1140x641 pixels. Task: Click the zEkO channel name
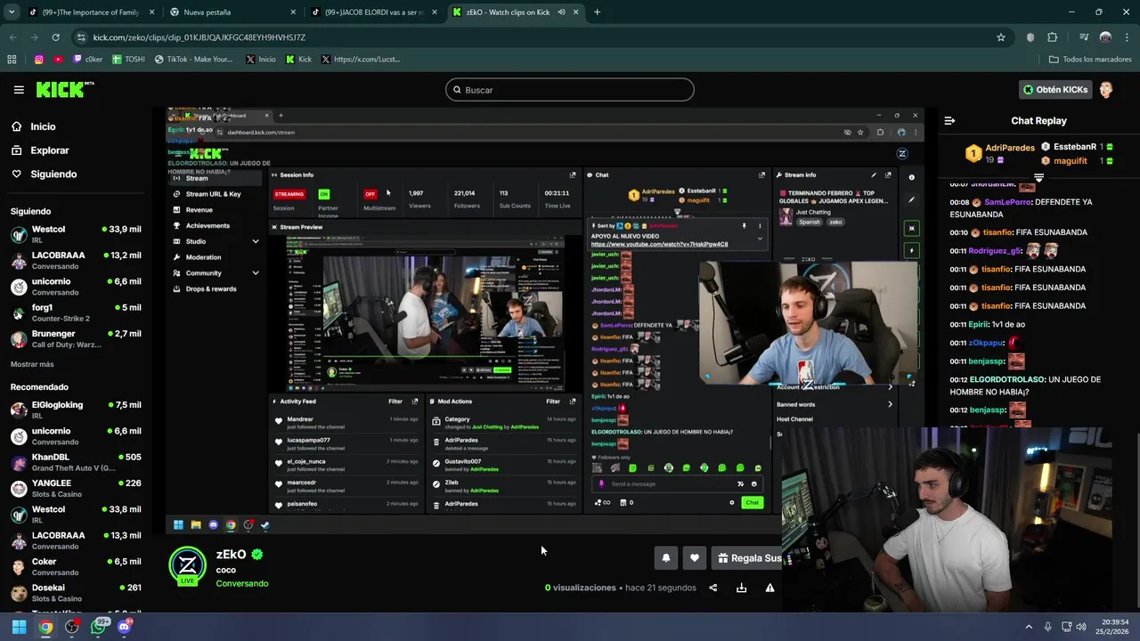pos(231,555)
